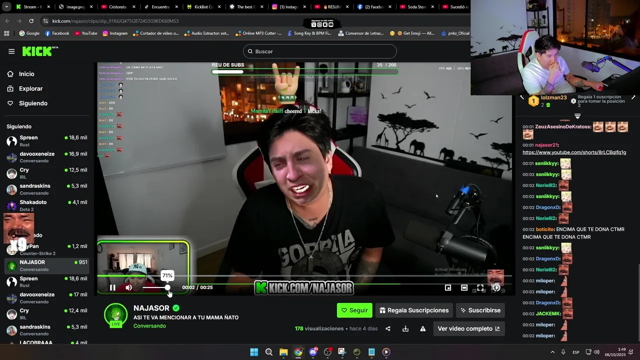Adjust the clip volume slider handle
Screen dimensions: 640x360
(167, 287)
